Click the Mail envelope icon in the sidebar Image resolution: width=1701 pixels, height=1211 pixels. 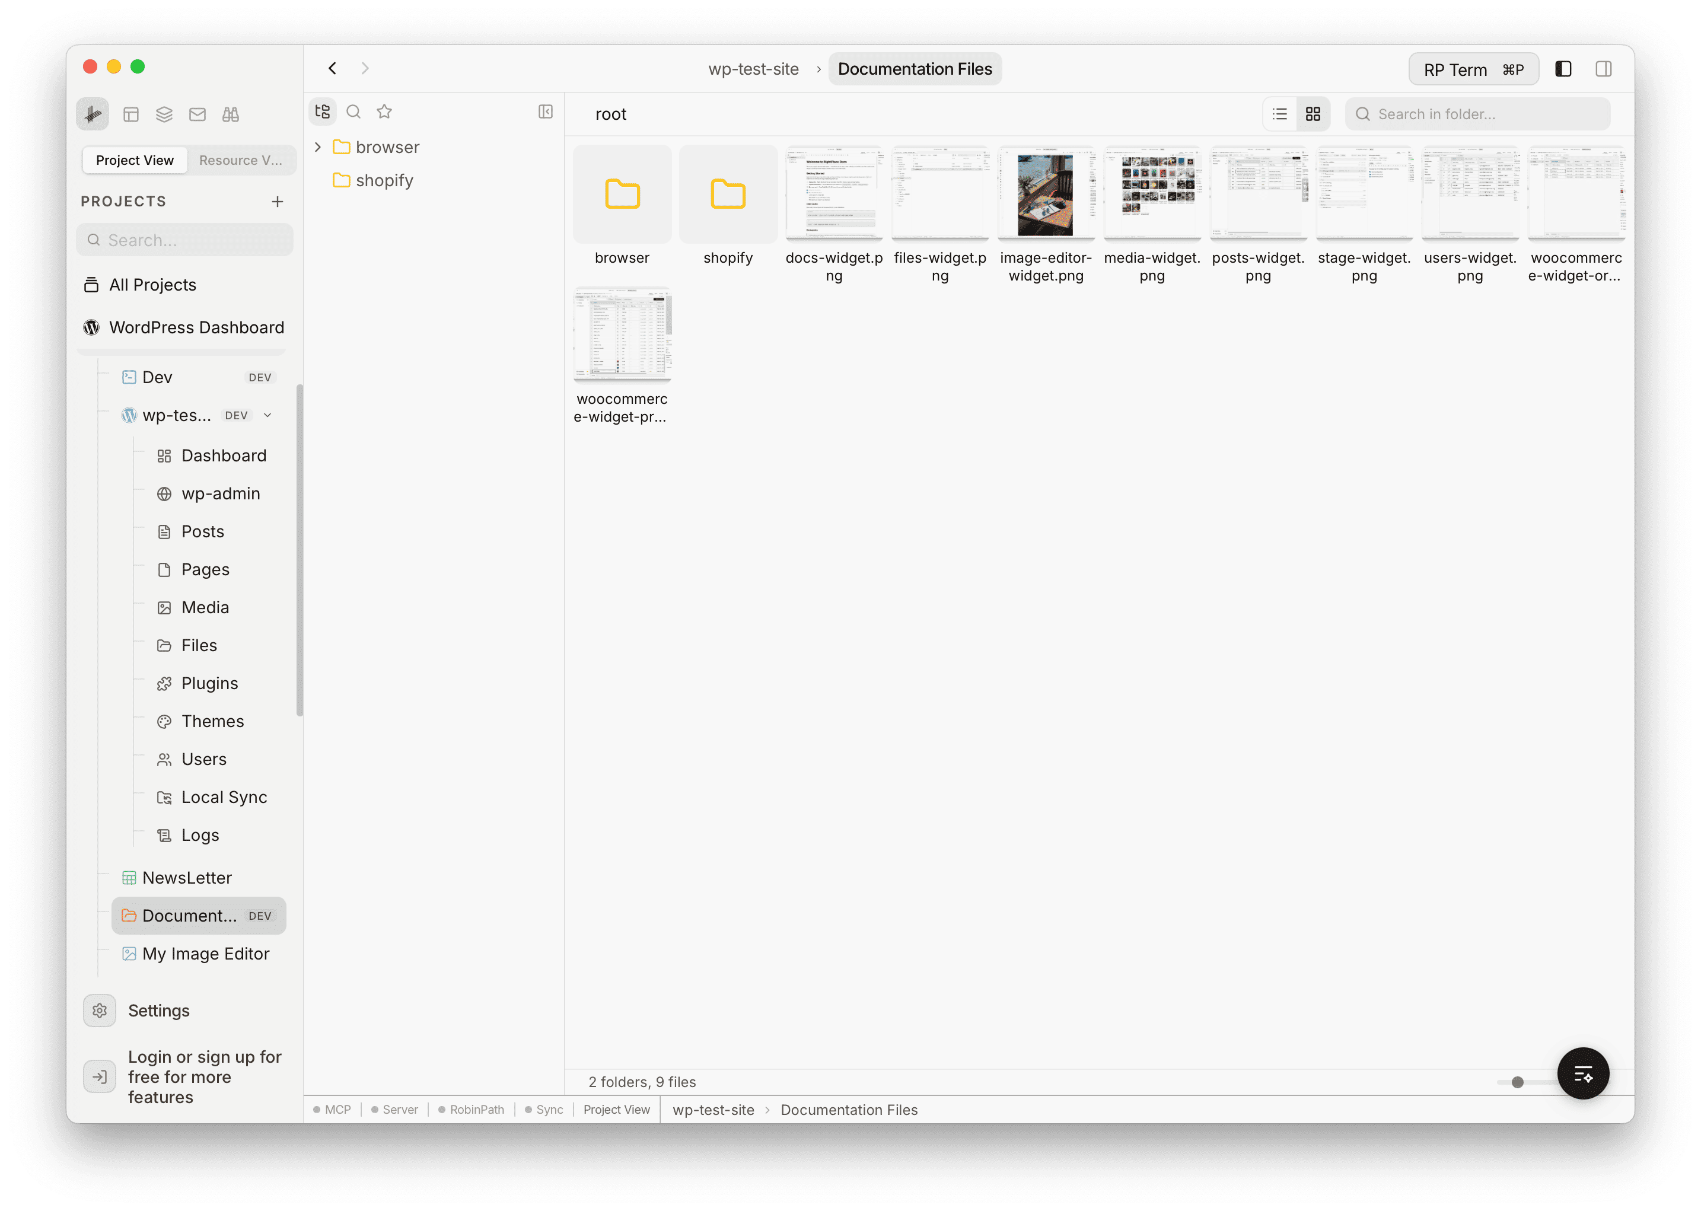(x=197, y=114)
